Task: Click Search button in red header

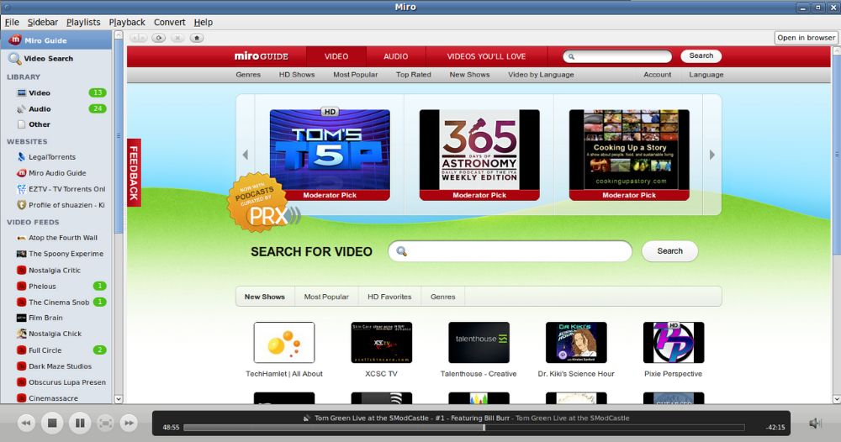Action: (701, 55)
